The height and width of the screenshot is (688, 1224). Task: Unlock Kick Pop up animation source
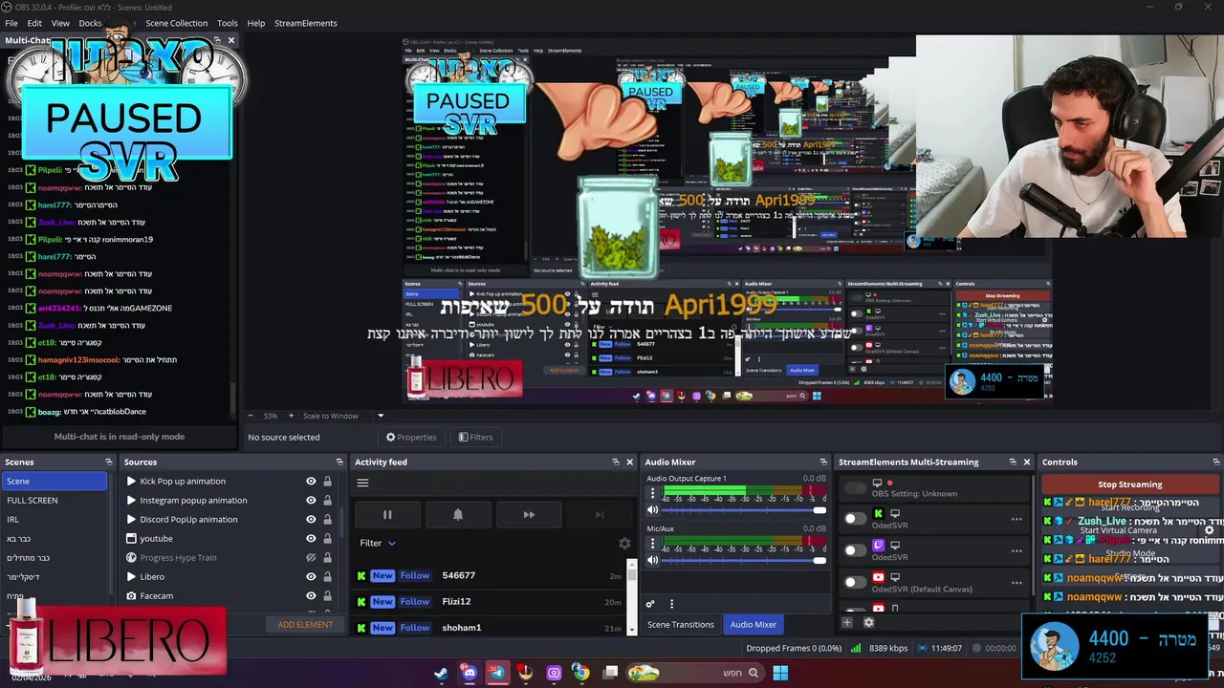pyautogui.click(x=327, y=482)
